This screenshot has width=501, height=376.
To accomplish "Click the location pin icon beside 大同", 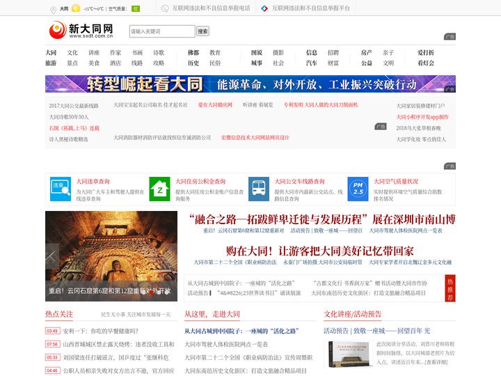I will (54, 10).
